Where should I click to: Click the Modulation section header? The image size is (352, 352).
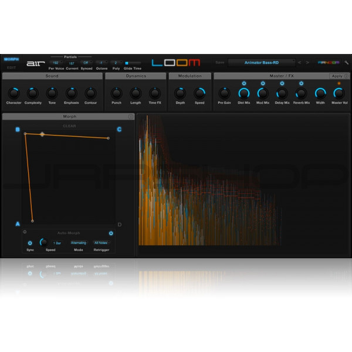click(x=189, y=76)
